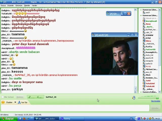The width and height of the screenshot is (162, 121).
Task: Select lusifer33 in the user list
Action: (149, 64)
